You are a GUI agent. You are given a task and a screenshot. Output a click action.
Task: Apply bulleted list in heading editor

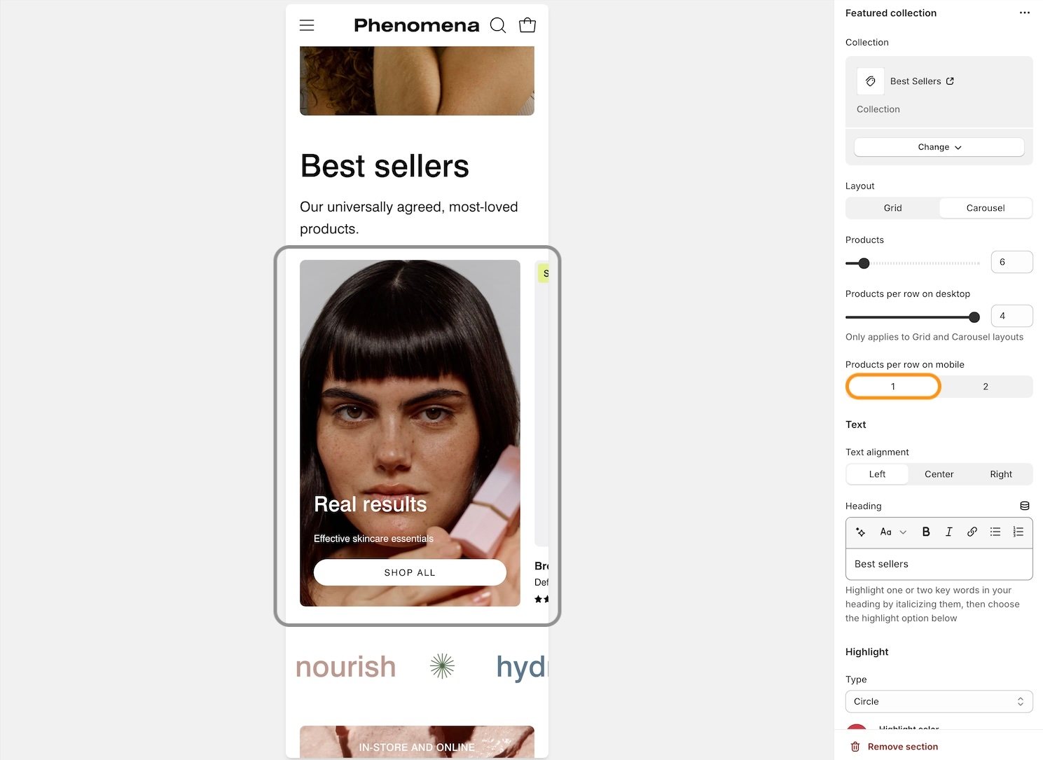tap(995, 532)
